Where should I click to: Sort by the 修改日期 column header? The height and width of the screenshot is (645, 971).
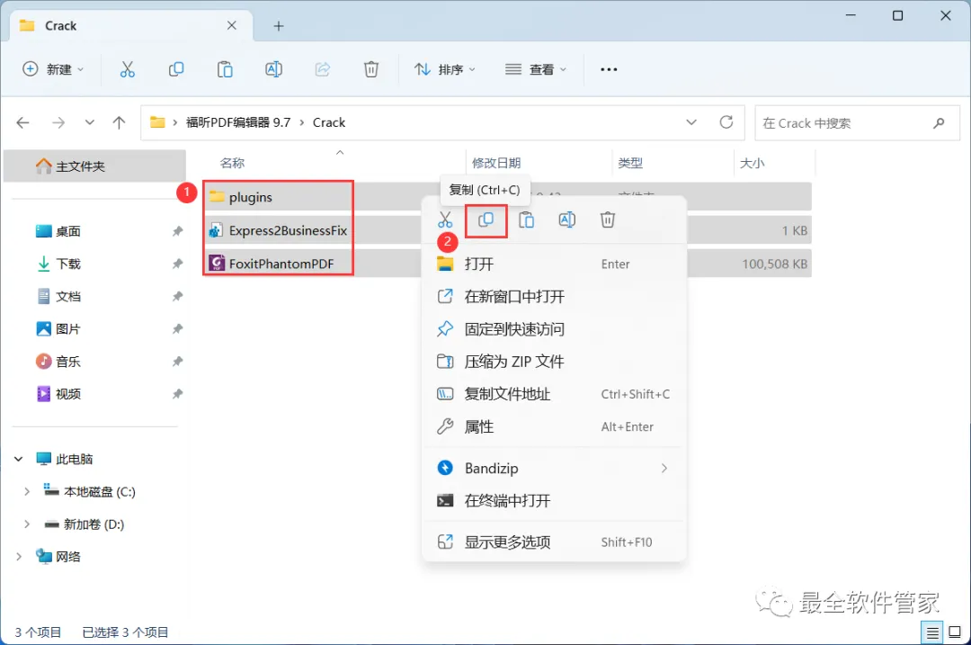coord(496,163)
